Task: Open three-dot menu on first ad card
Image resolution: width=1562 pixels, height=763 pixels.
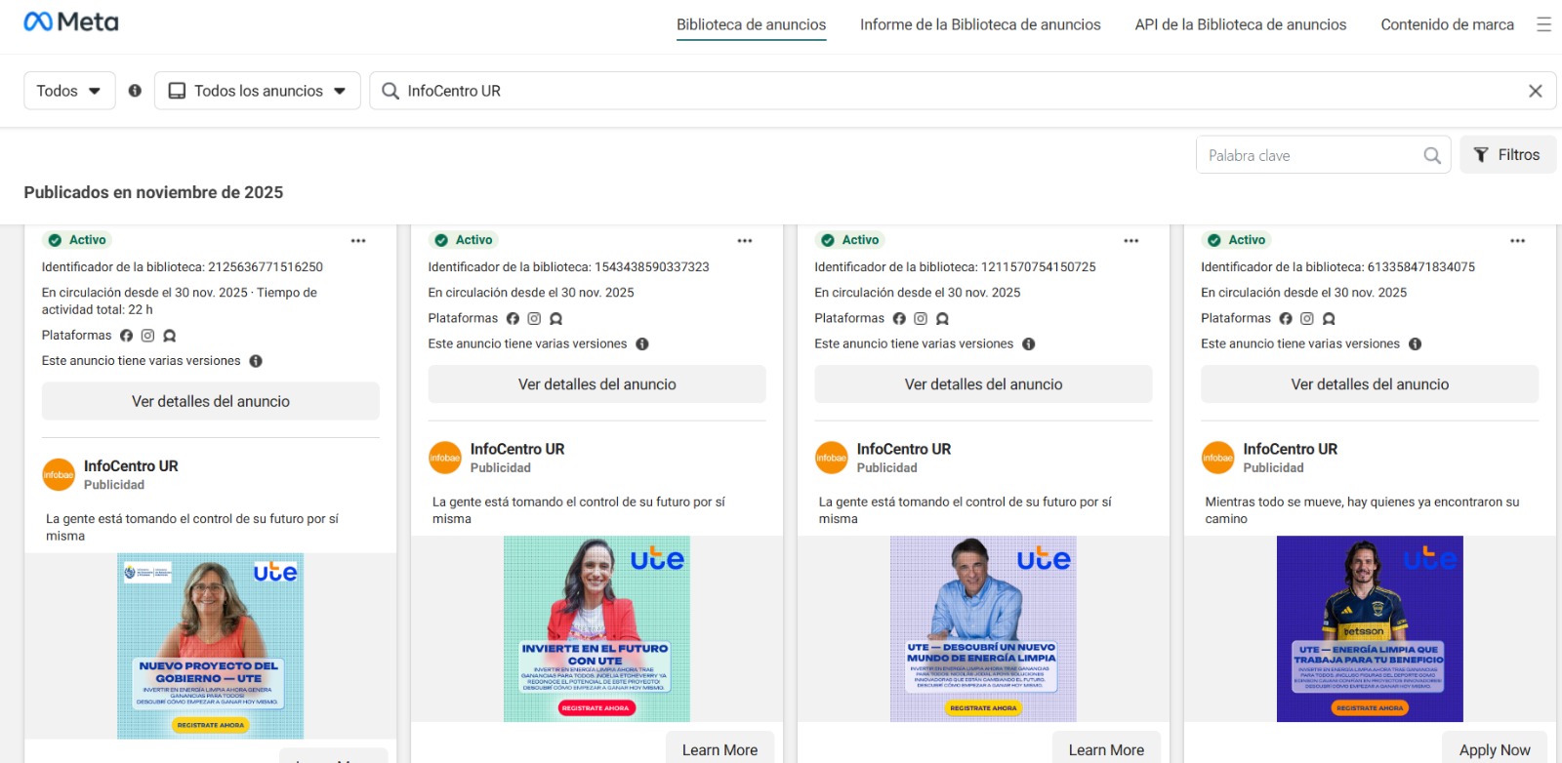Action: coord(358,241)
